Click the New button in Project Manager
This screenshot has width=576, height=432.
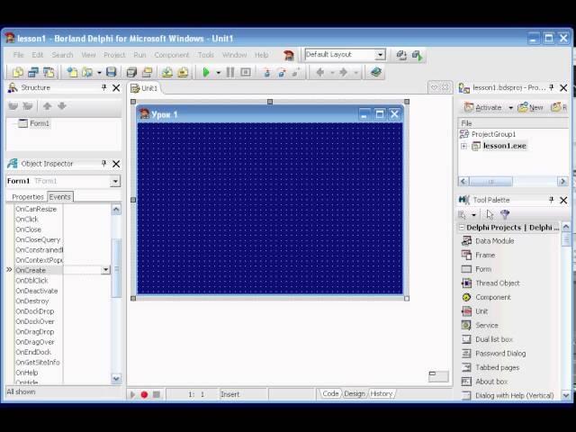530,108
